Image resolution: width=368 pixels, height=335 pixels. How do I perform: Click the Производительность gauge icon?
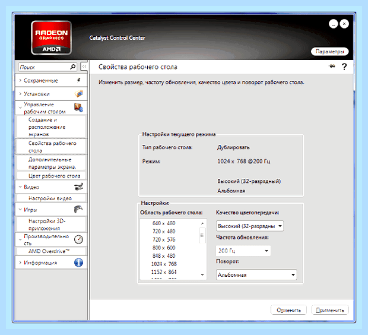pyautogui.click(x=78, y=239)
